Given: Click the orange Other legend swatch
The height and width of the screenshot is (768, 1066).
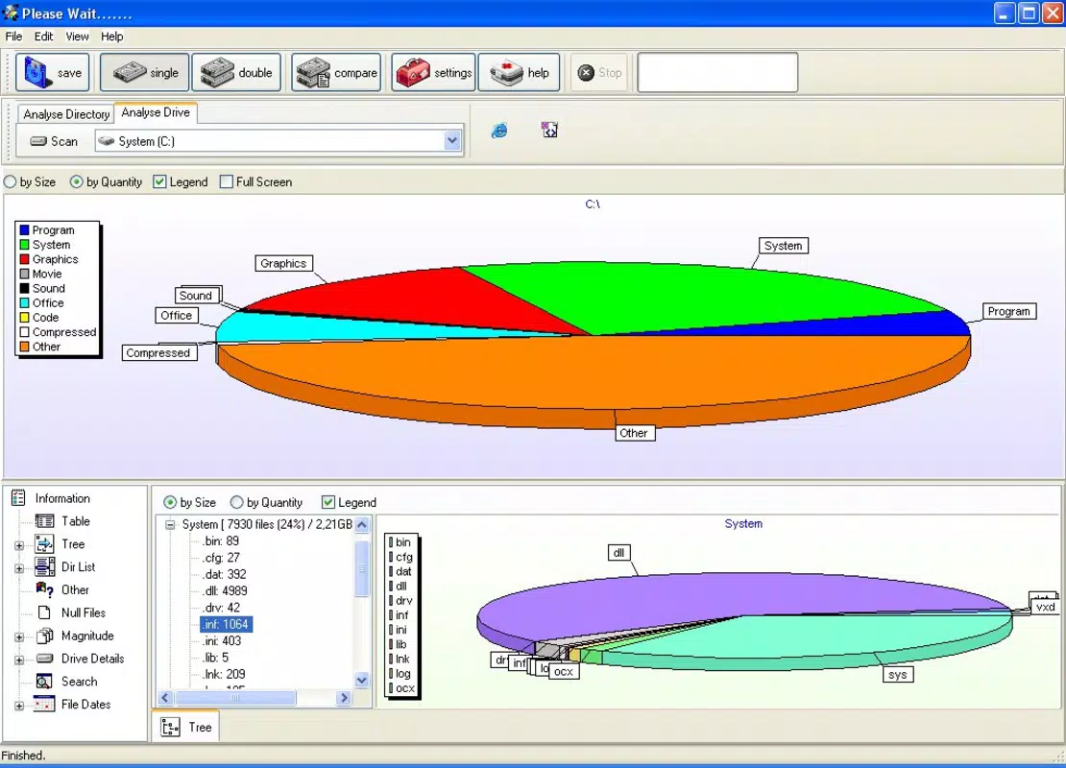Looking at the screenshot, I should (24, 347).
